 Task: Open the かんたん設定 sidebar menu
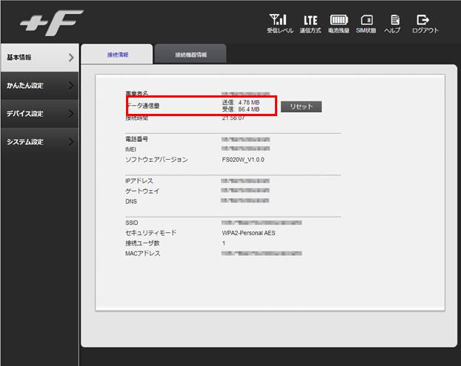pos(40,86)
